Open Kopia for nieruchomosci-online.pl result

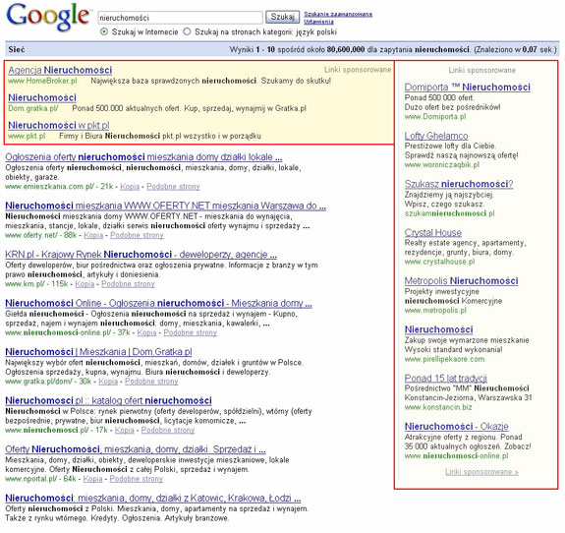[x=147, y=332]
